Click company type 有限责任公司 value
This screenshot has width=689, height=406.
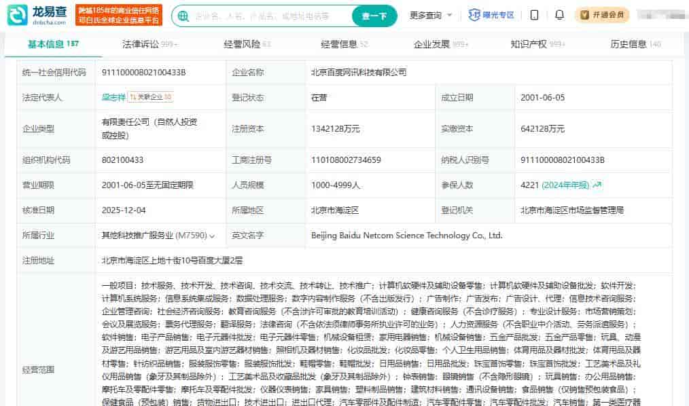(149, 128)
